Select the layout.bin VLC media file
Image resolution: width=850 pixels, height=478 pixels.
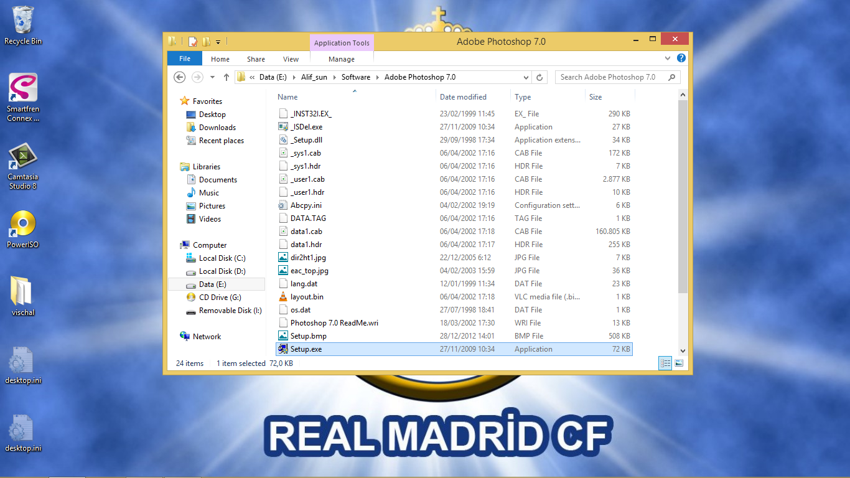click(306, 296)
